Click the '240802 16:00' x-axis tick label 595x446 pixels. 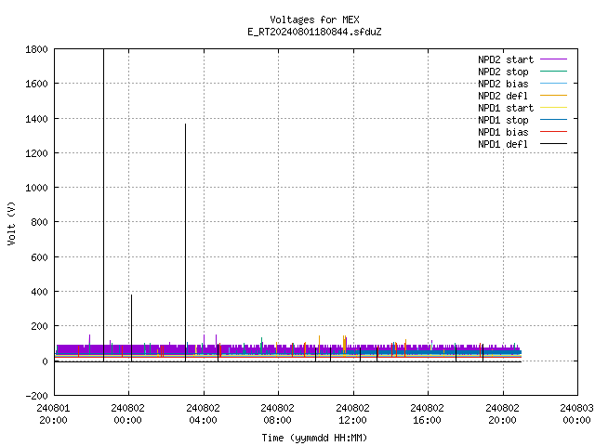point(427,414)
